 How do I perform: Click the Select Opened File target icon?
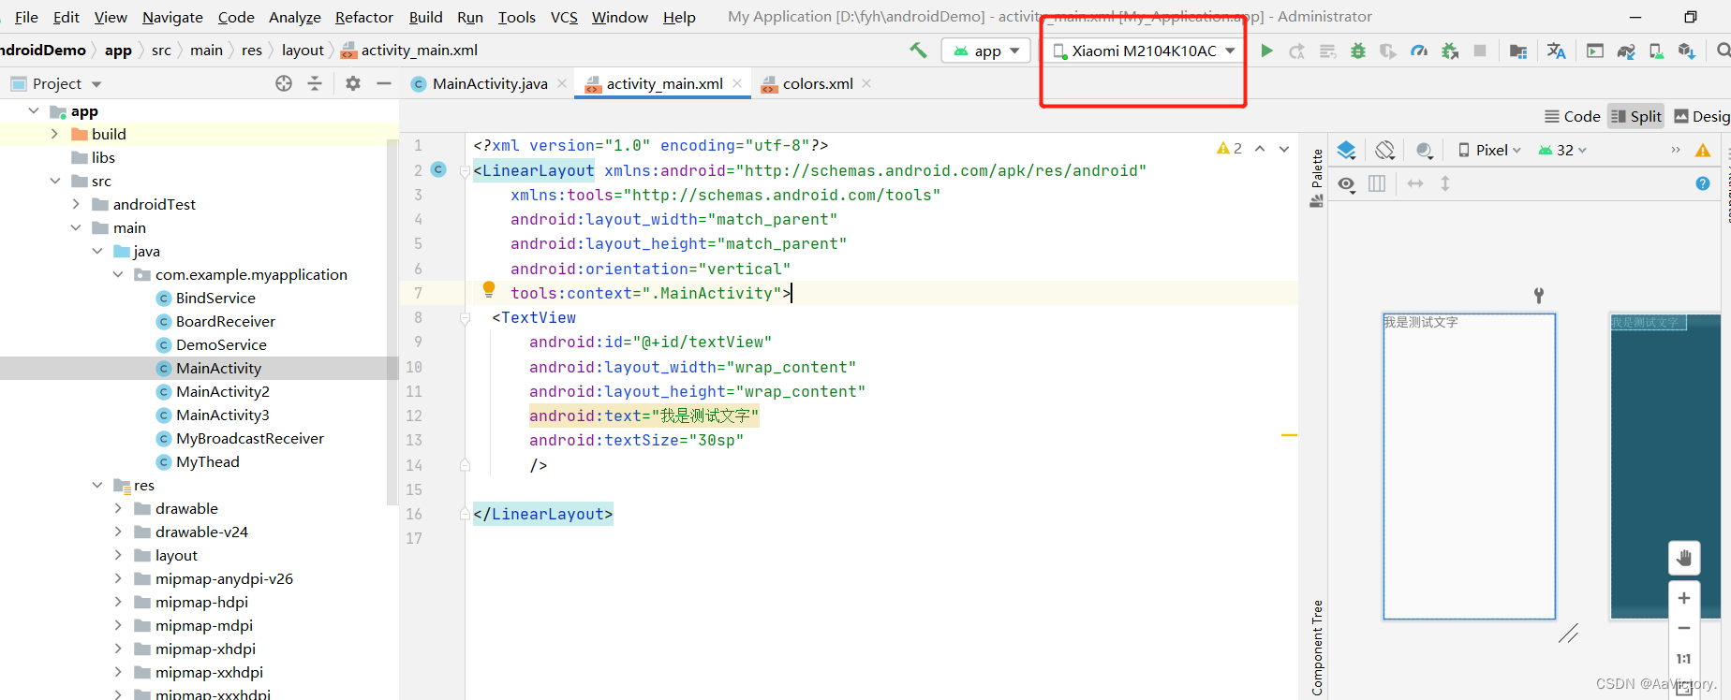(x=284, y=83)
